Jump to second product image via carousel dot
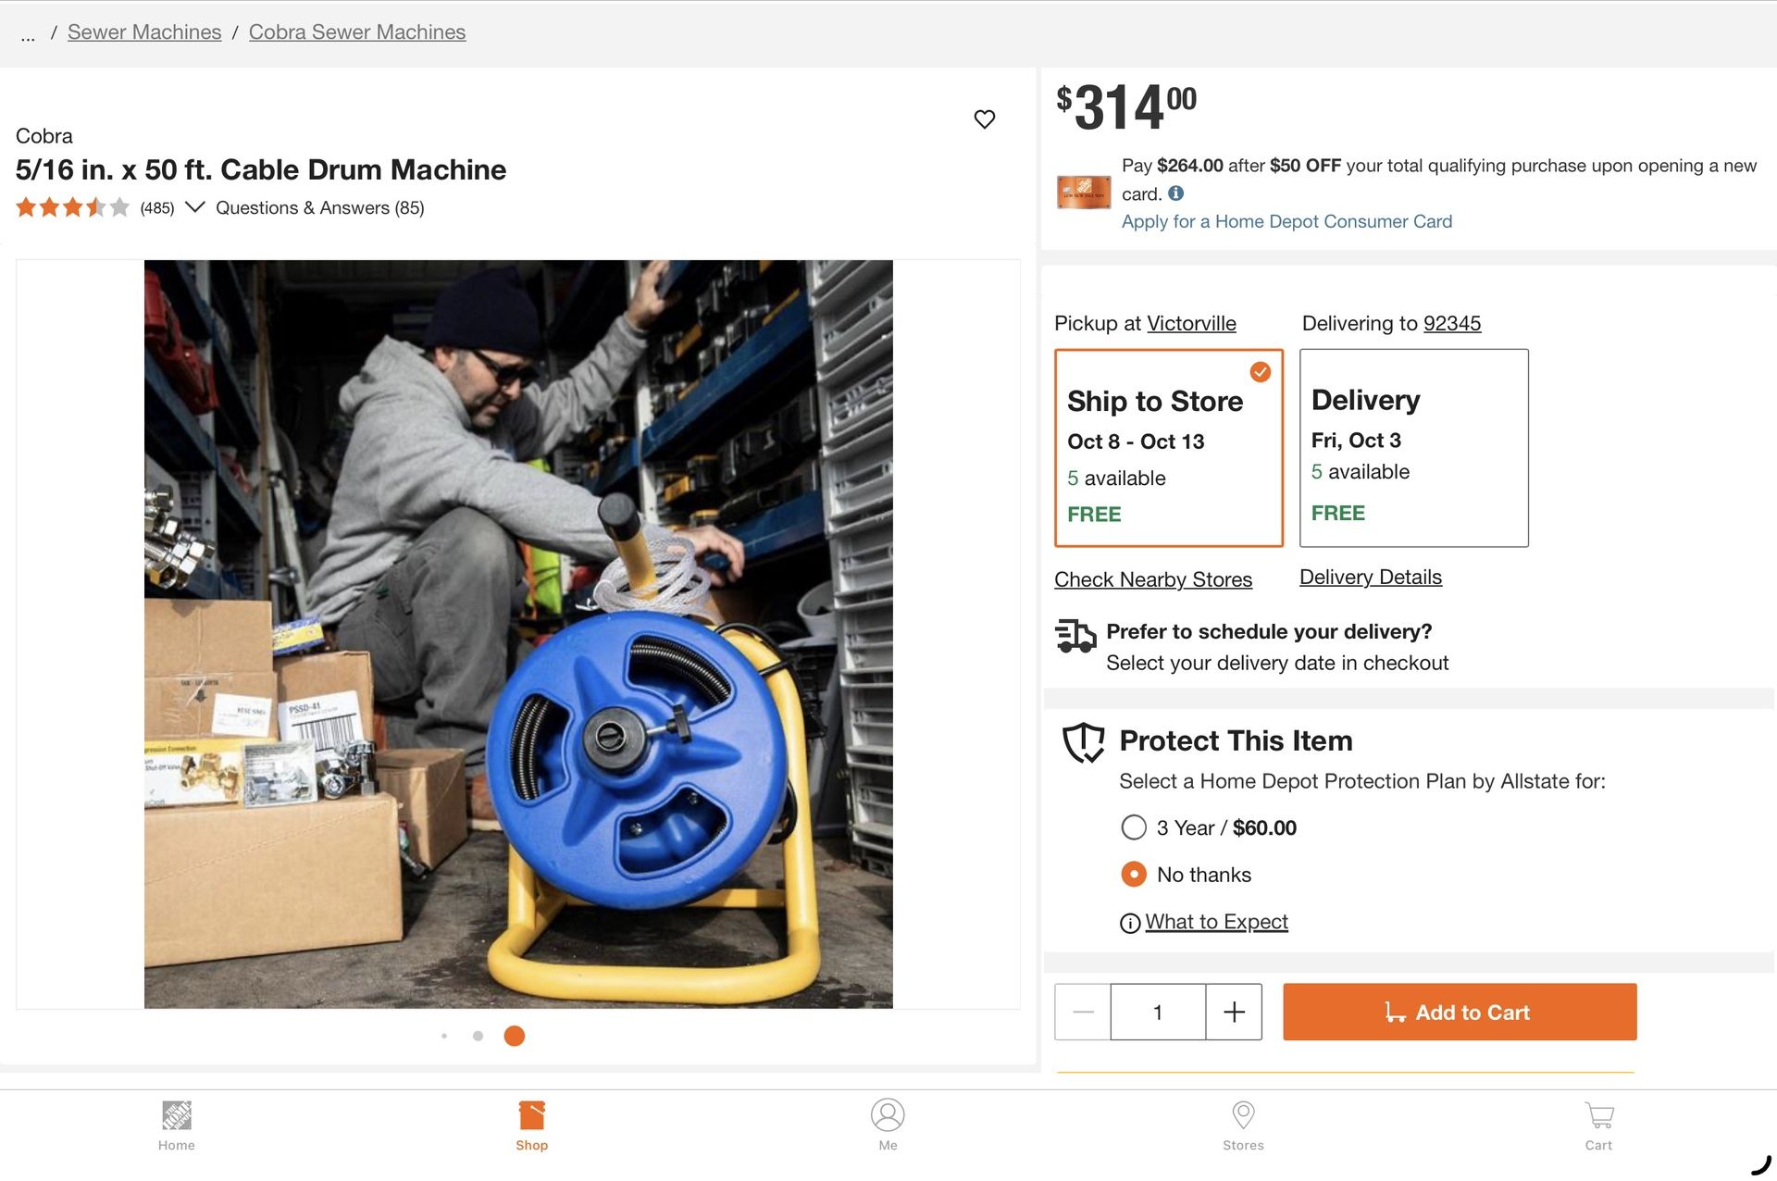Image resolution: width=1777 pixels, height=1181 pixels. 478,1036
